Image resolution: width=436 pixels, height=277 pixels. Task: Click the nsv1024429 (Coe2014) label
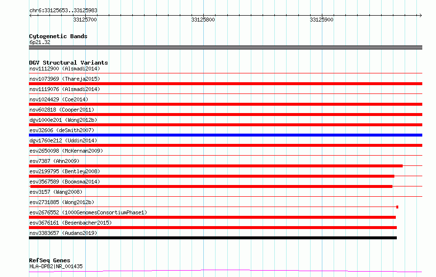point(59,99)
